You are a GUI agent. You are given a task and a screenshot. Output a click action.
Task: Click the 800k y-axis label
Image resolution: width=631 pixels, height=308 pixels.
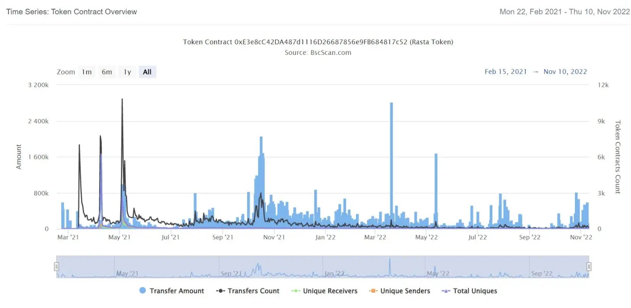pos(41,193)
